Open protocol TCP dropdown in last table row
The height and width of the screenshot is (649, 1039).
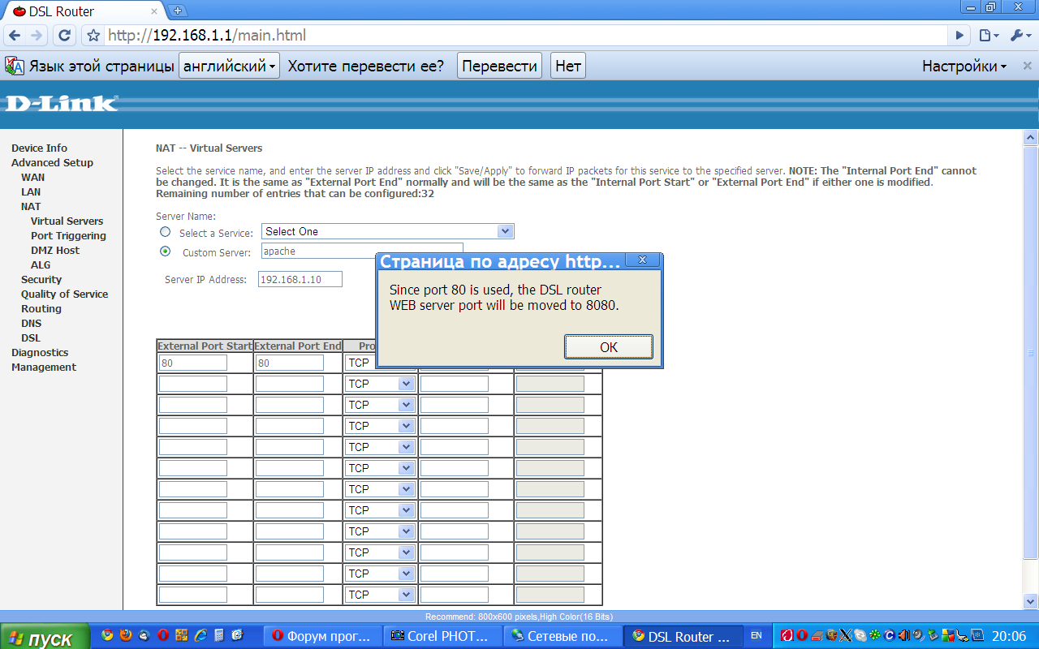(x=380, y=595)
